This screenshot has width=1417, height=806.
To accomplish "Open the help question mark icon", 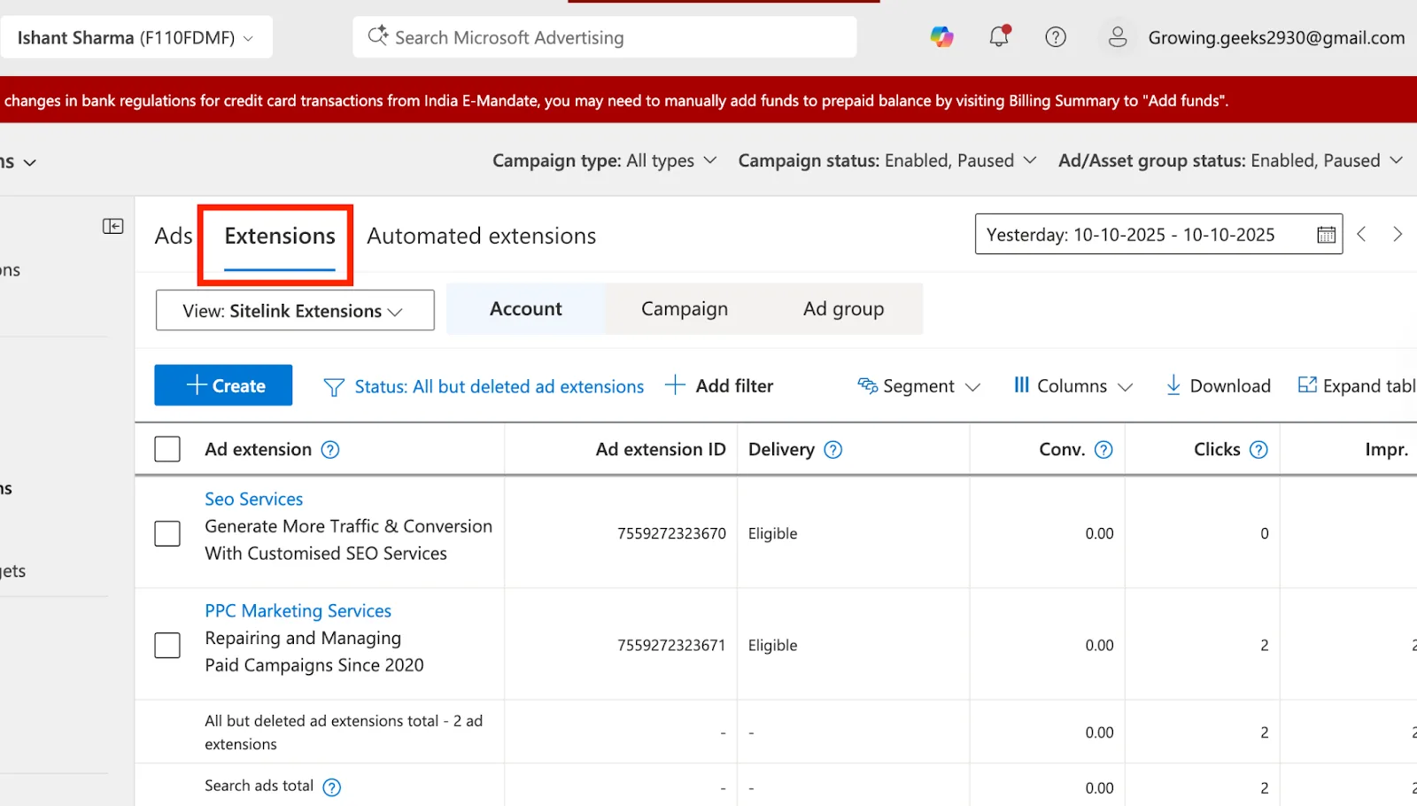I will [x=1056, y=37].
